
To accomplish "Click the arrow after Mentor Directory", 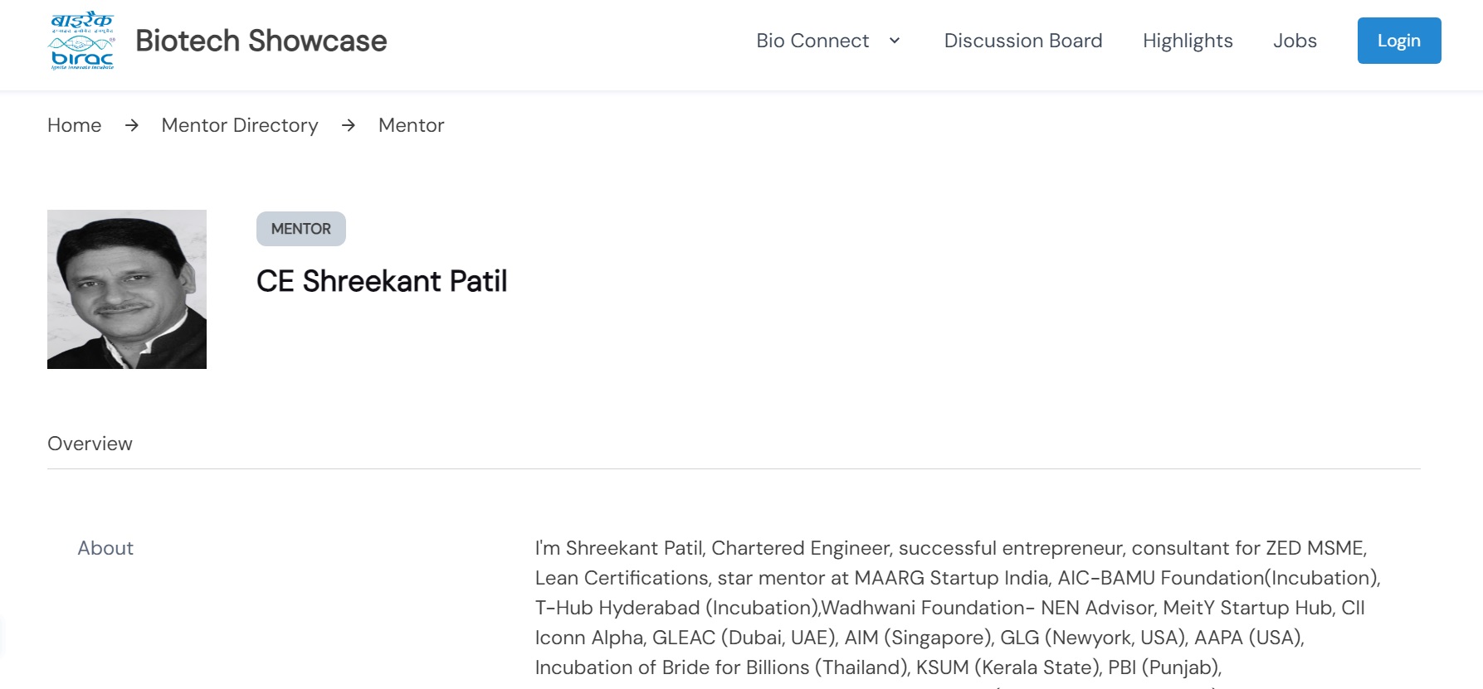I will [x=349, y=125].
